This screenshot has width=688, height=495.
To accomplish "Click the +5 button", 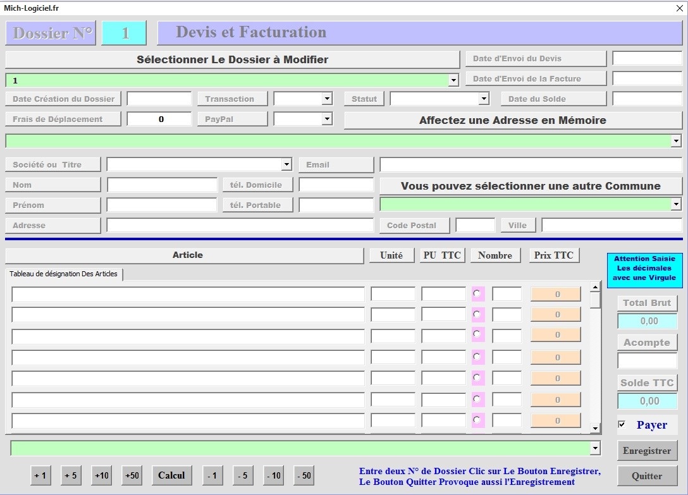I will click(71, 475).
